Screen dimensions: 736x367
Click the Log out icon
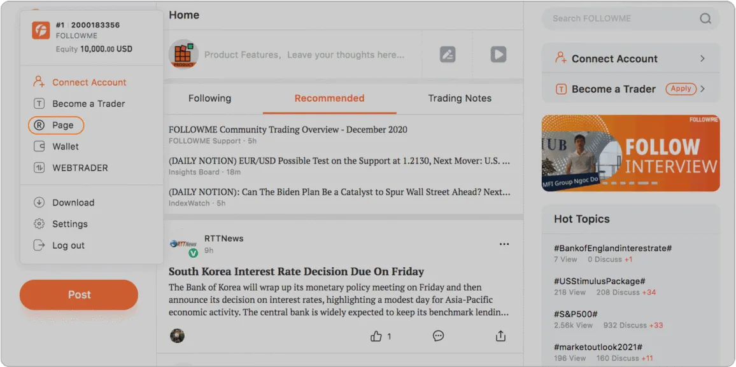(x=39, y=245)
